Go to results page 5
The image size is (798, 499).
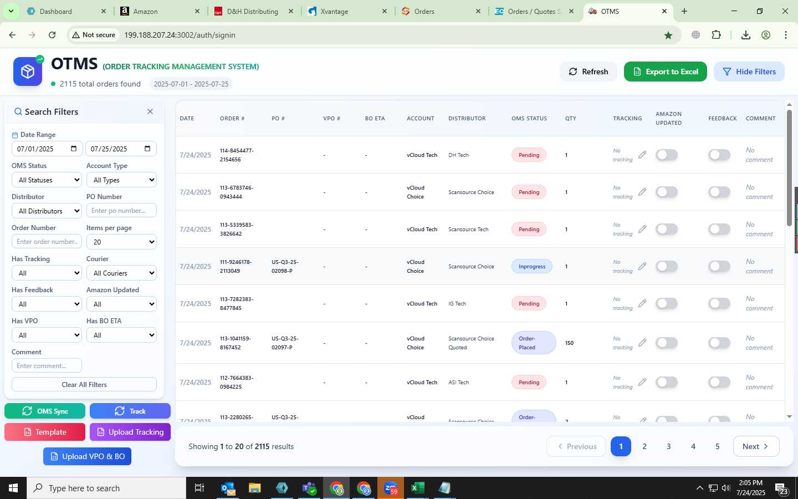coord(717,446)
